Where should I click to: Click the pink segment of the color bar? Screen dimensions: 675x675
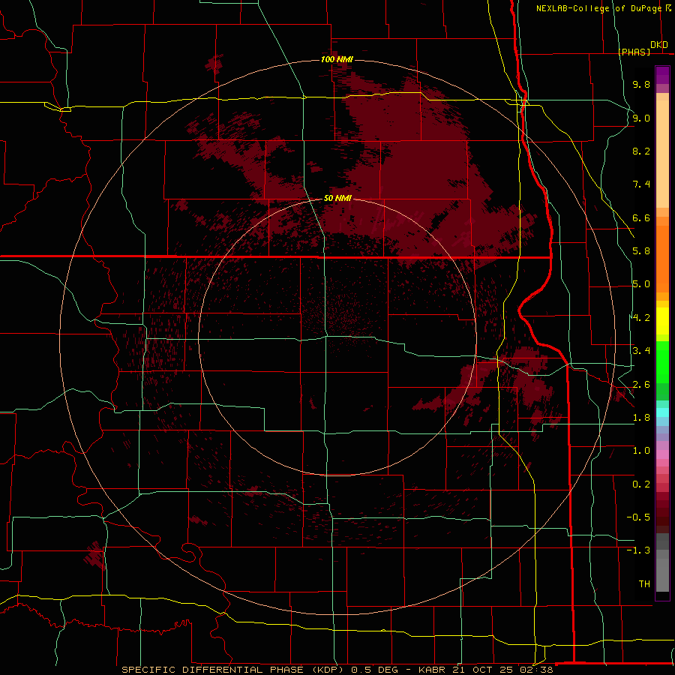[x=662, y=454]
